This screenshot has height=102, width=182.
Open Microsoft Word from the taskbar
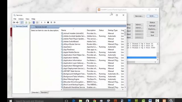coord(150,101)
